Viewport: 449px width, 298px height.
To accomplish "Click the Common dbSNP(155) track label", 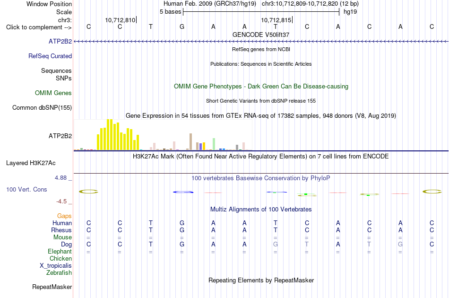I will click(42, 107).
